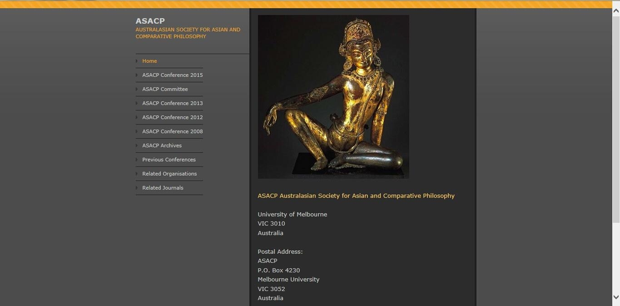Open ASACP Conference 2015 page
Screen dimensions: 620x306
tap(173, 75)
